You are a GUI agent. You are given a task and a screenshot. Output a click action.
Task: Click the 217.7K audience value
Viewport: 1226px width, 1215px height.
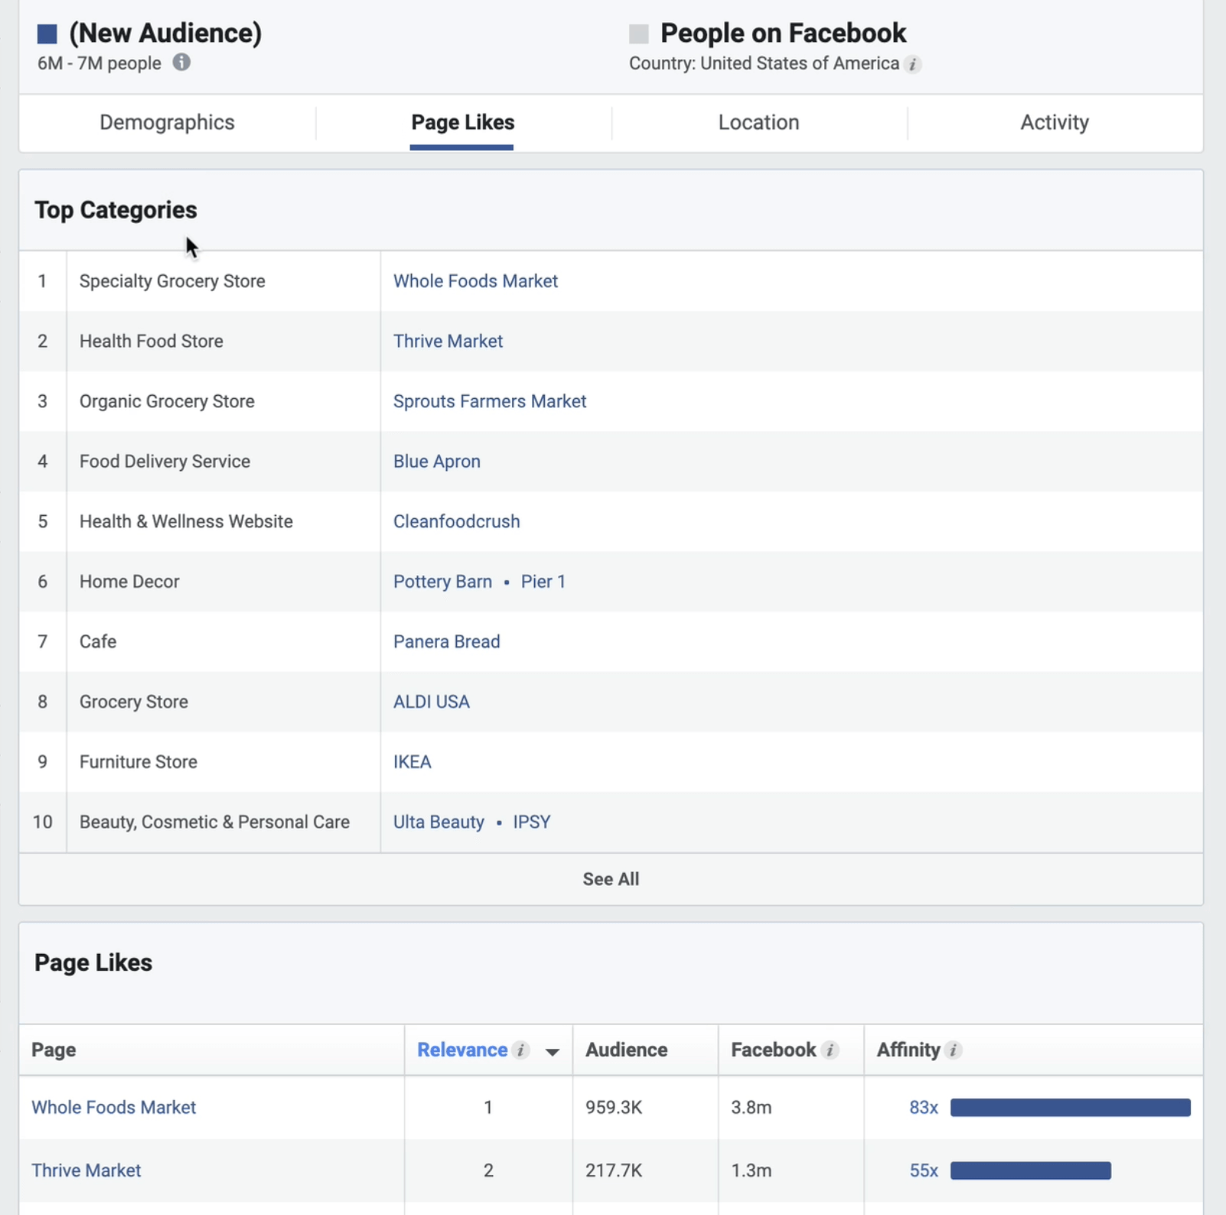click(x=614, y=1171)
